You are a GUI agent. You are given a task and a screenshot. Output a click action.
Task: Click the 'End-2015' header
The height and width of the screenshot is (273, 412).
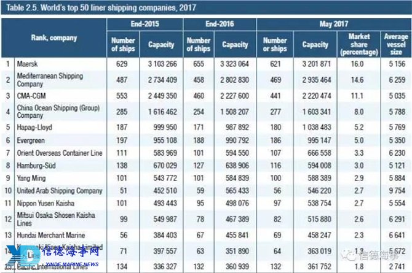145,24
